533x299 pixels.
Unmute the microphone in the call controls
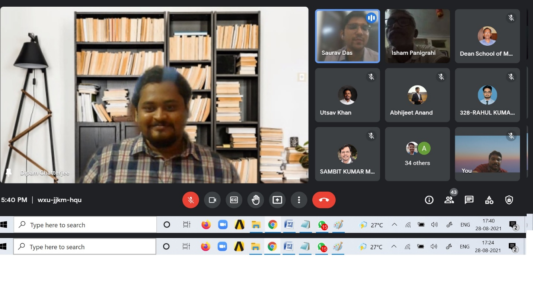tap(191, 200)
